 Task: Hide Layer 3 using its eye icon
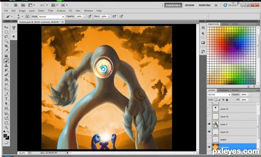click(209, 124)
